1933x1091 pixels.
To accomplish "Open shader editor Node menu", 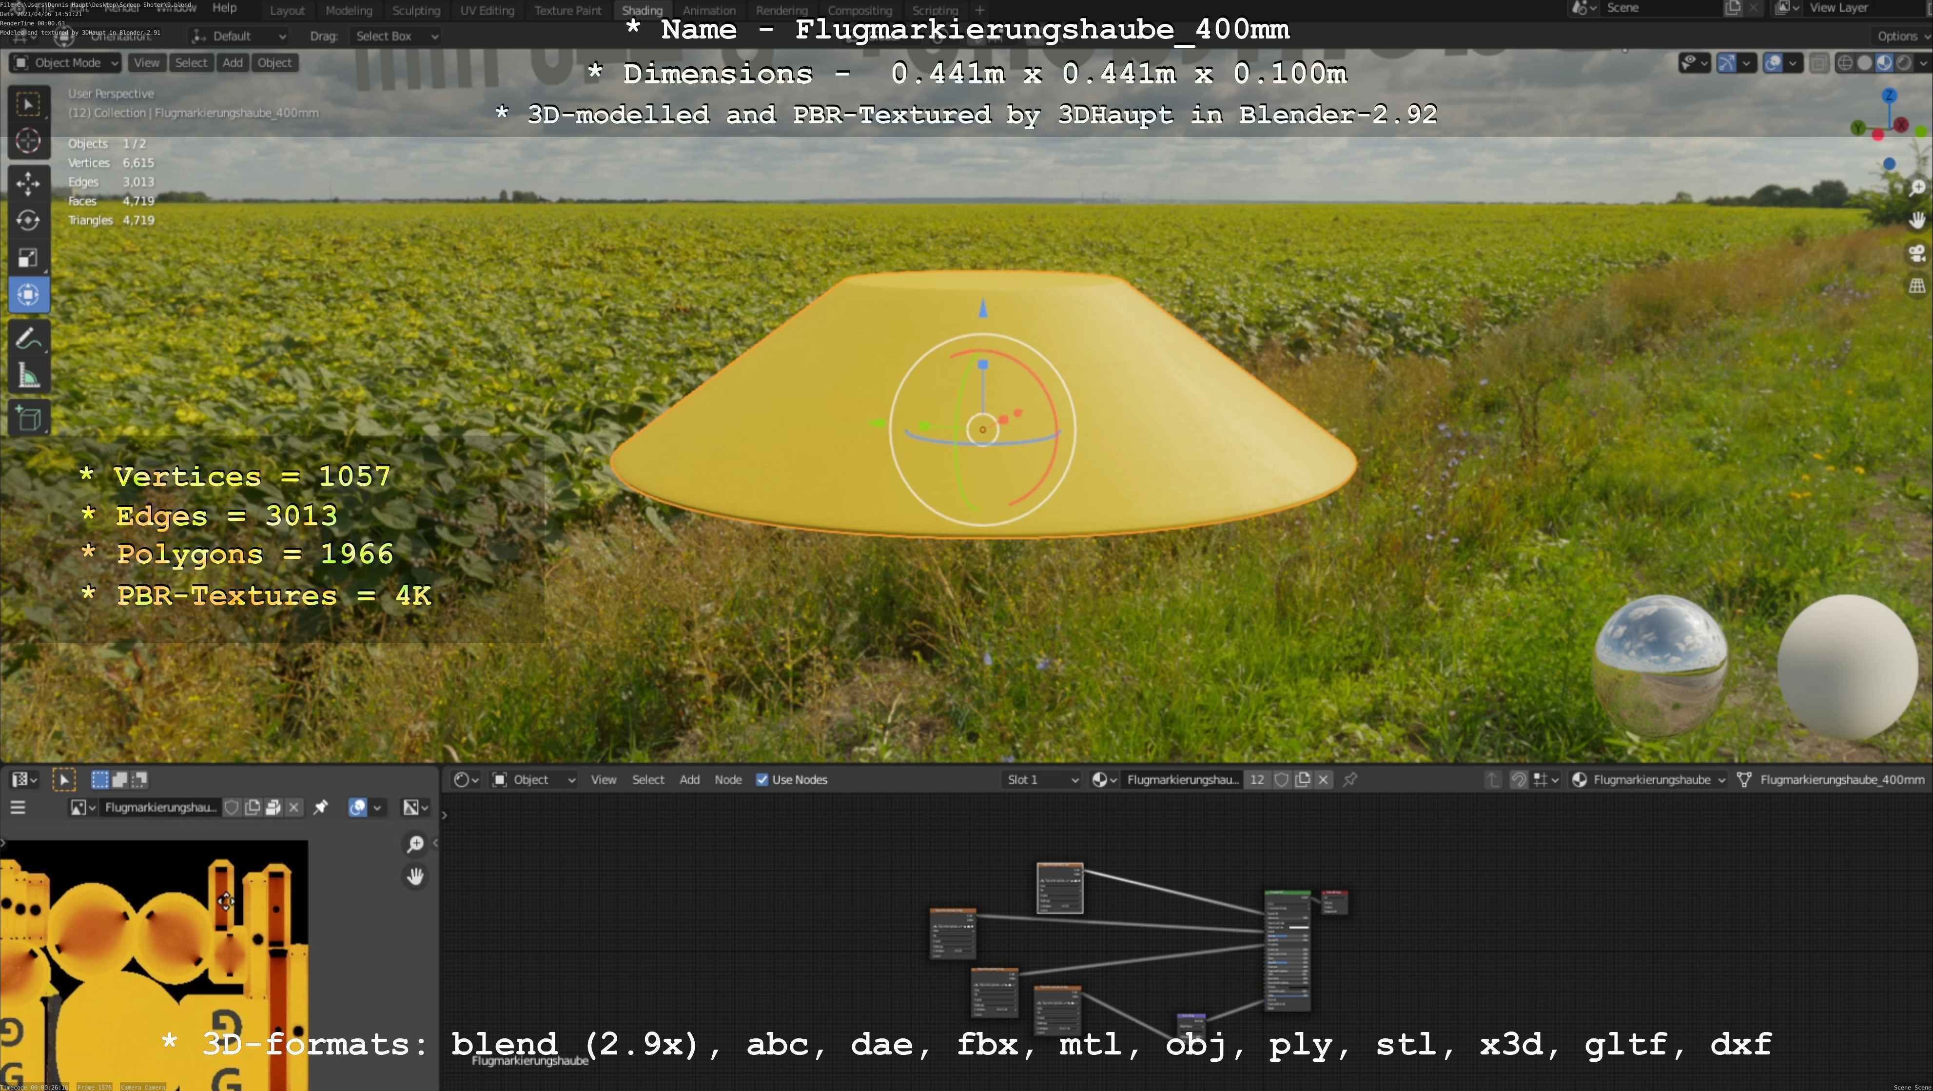I will 728,779.
